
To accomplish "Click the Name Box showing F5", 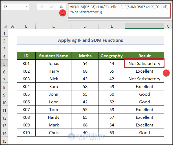I will (x=15, y=7).
